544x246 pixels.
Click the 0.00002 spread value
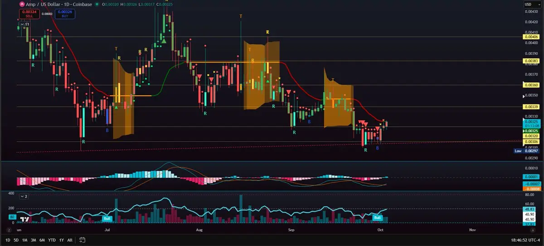coord(47,14)
